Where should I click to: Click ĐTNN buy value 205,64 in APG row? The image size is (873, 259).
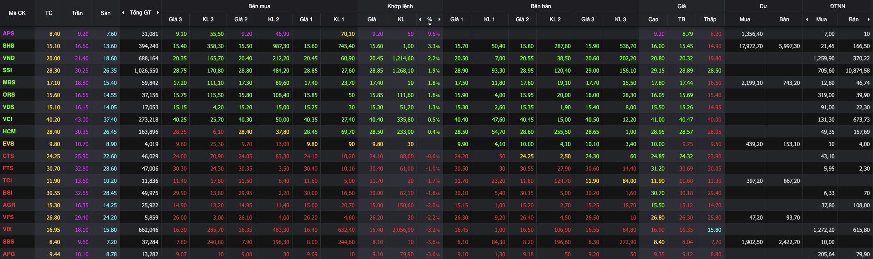click(826, 254)
